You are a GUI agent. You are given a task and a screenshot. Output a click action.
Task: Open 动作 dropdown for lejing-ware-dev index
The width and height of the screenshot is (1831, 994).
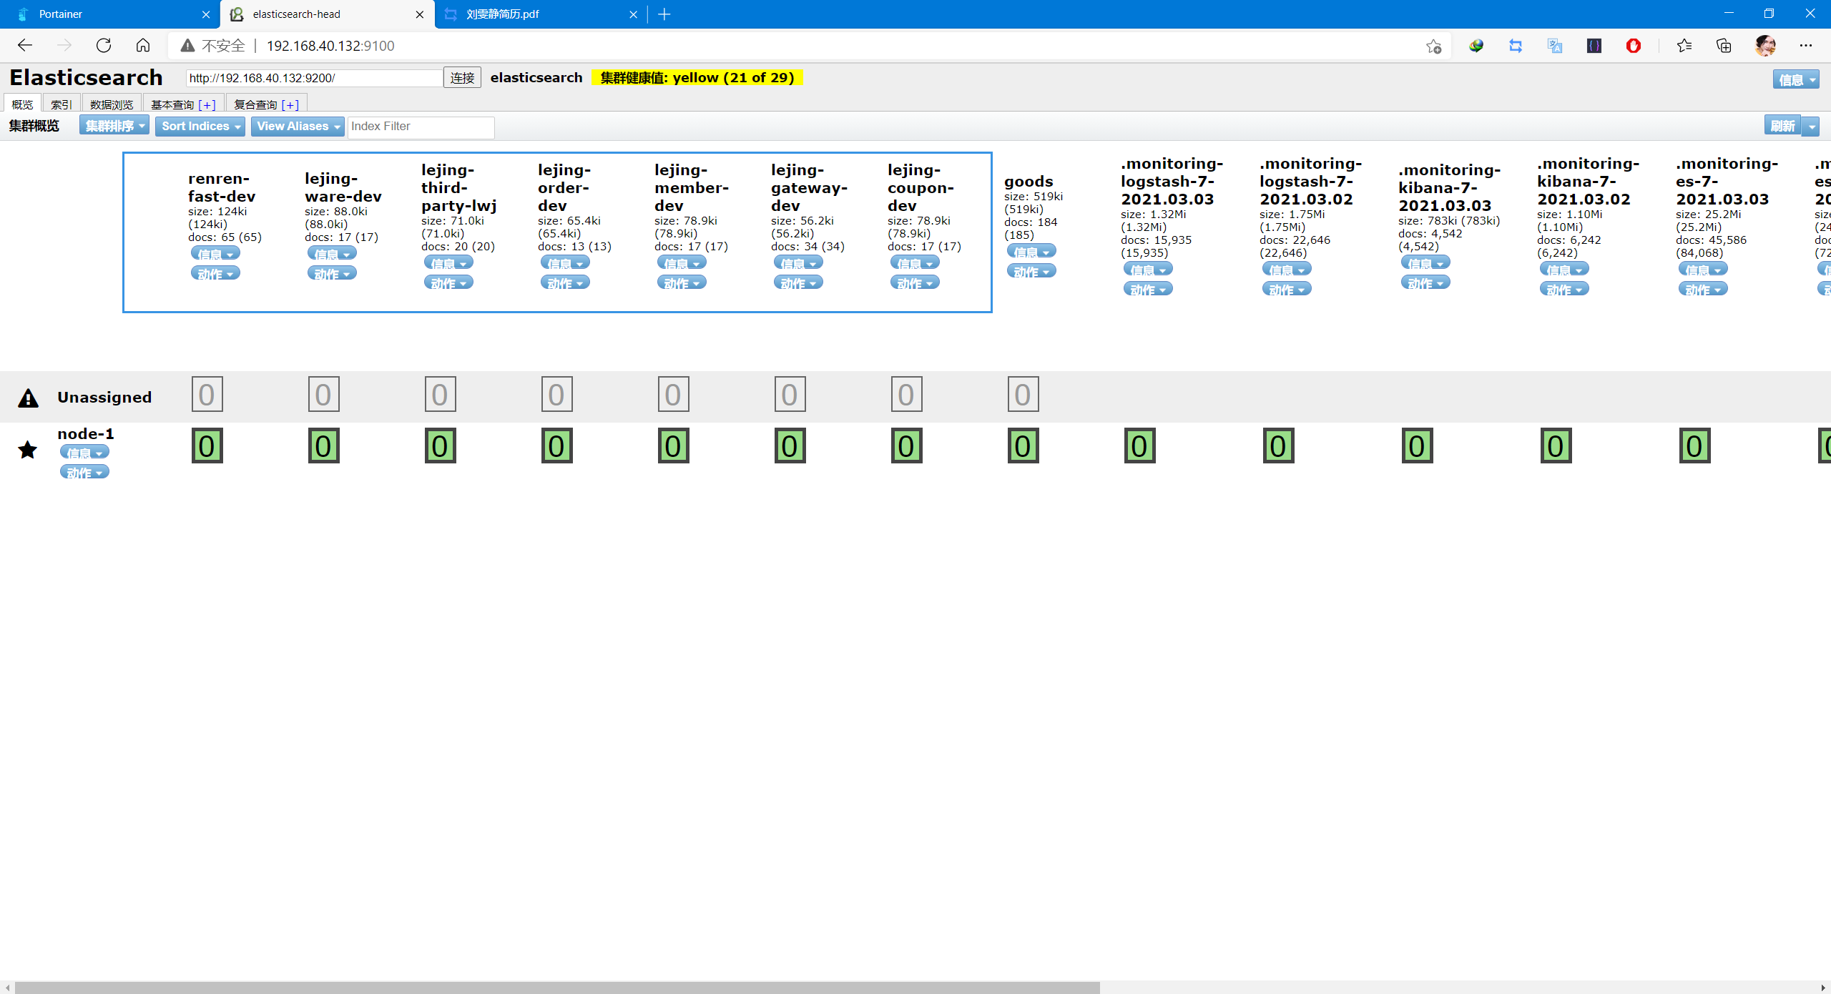(x=332, y=274)
